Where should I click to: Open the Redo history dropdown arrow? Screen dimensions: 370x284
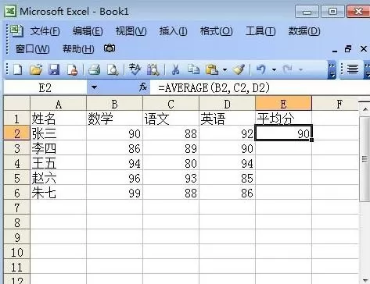point(300,69)
